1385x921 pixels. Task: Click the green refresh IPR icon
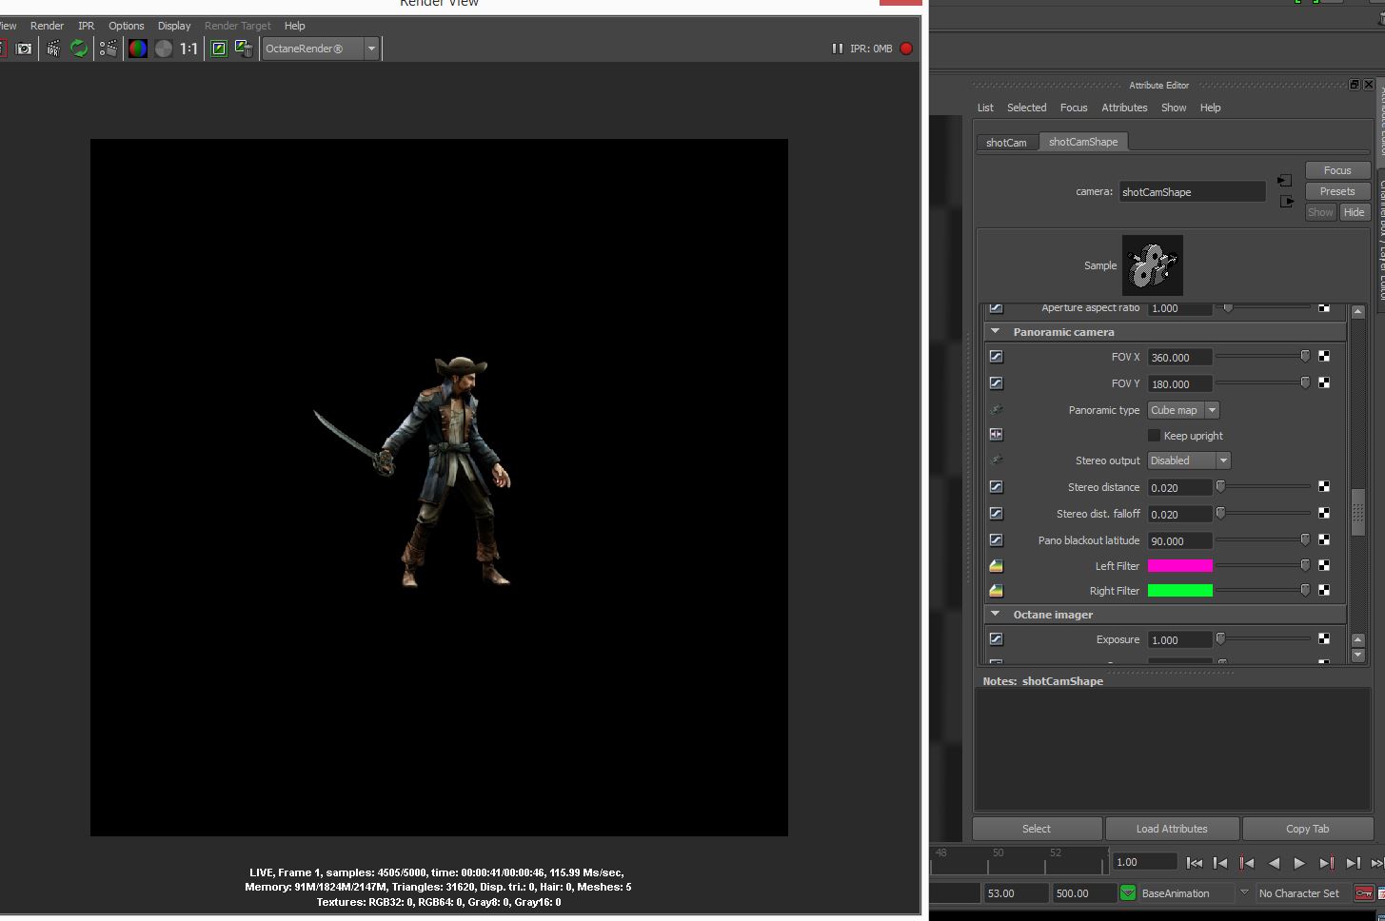click(x=79, y=49)
